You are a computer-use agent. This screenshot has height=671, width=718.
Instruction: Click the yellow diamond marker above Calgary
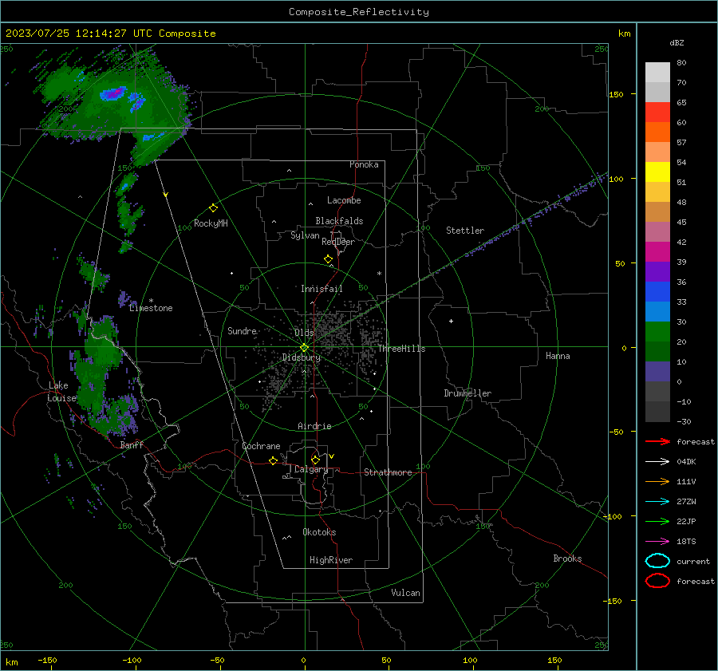(x=315, y=460)
